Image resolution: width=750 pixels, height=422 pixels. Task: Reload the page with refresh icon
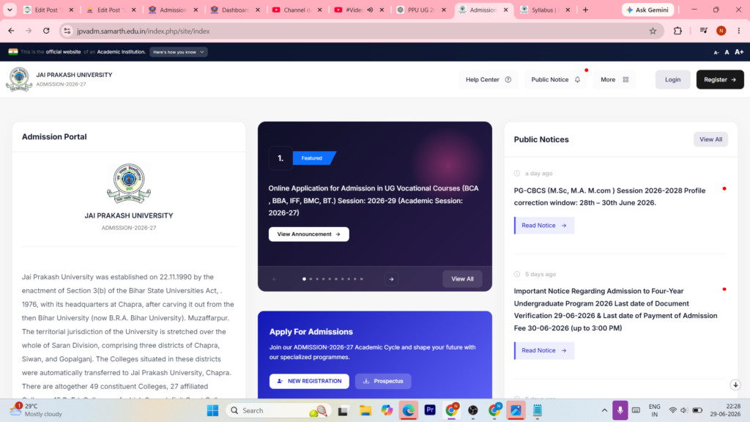point(46,31)
